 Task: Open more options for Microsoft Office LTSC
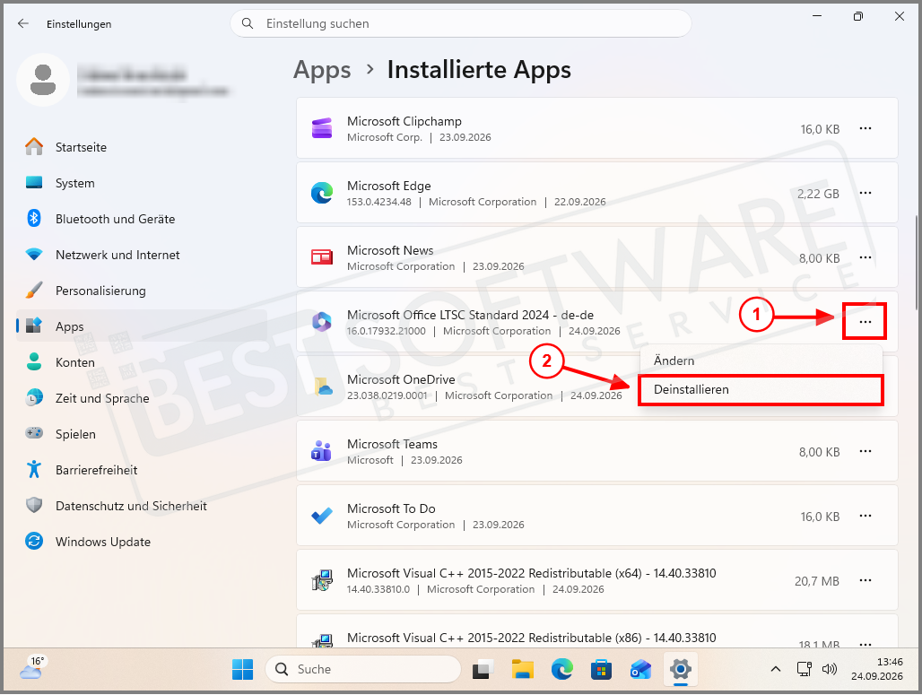pos(865,322)
